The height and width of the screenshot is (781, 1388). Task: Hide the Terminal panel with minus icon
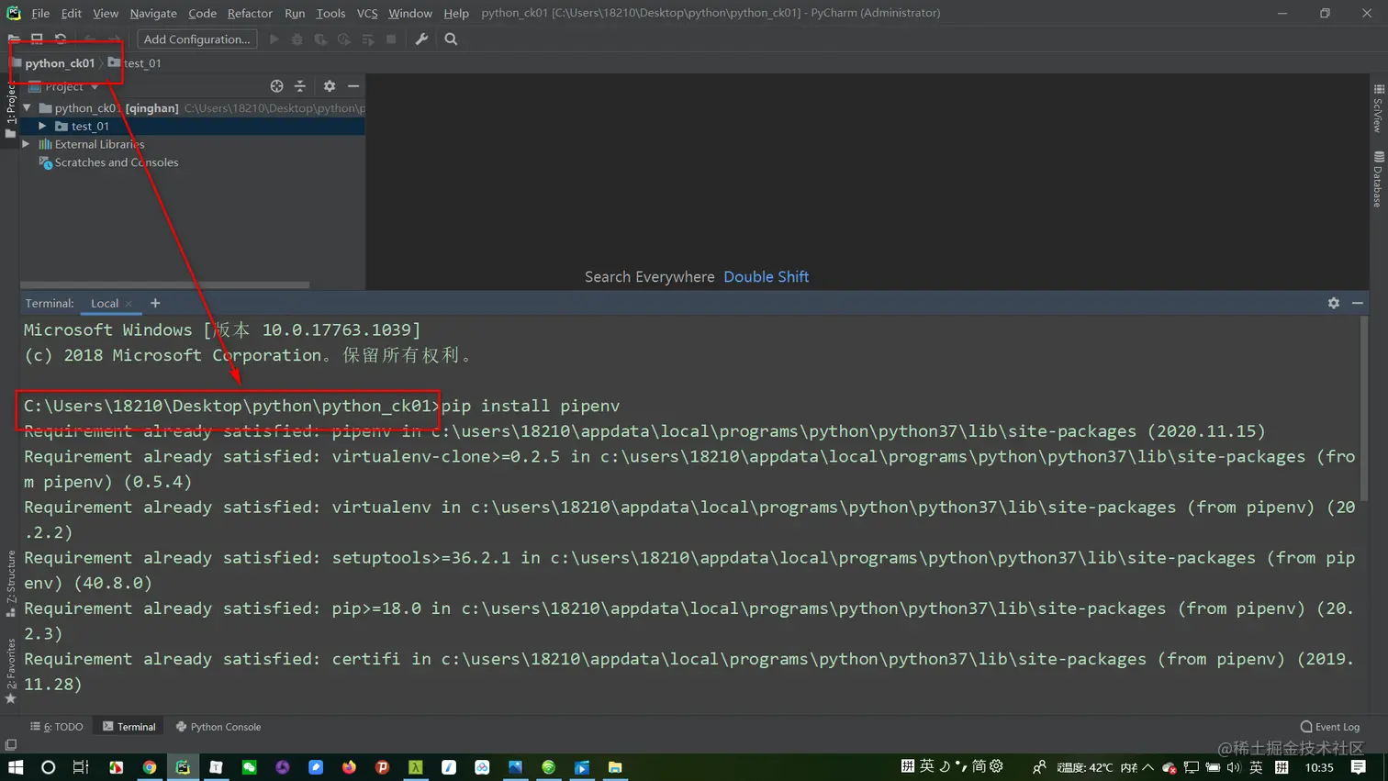pyautogui.click(x=1358, y=303)
